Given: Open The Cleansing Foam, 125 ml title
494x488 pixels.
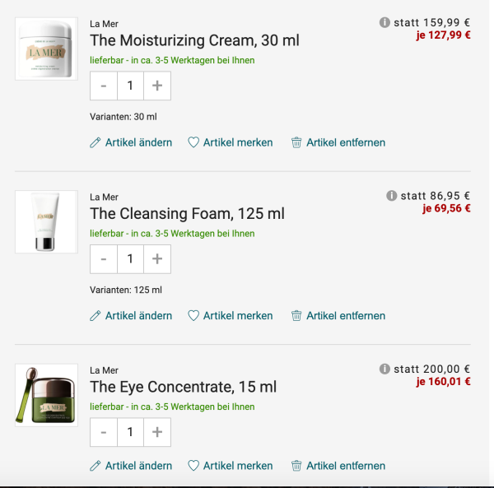Looking at the screenshot, I should [187, 214].
